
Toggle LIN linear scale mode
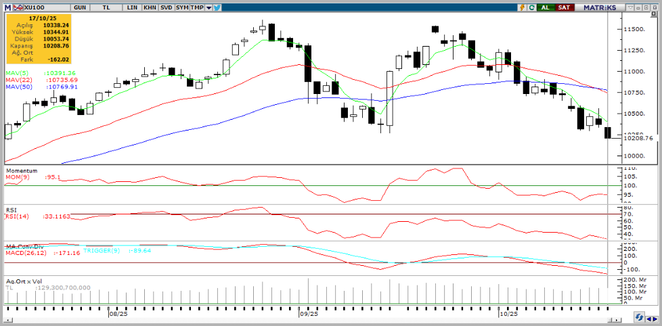coord(131,7)
